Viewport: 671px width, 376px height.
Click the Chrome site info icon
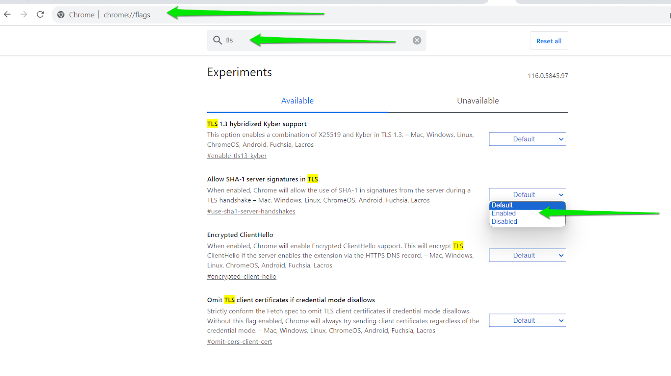pyautogui.click(x=61, y=15)
